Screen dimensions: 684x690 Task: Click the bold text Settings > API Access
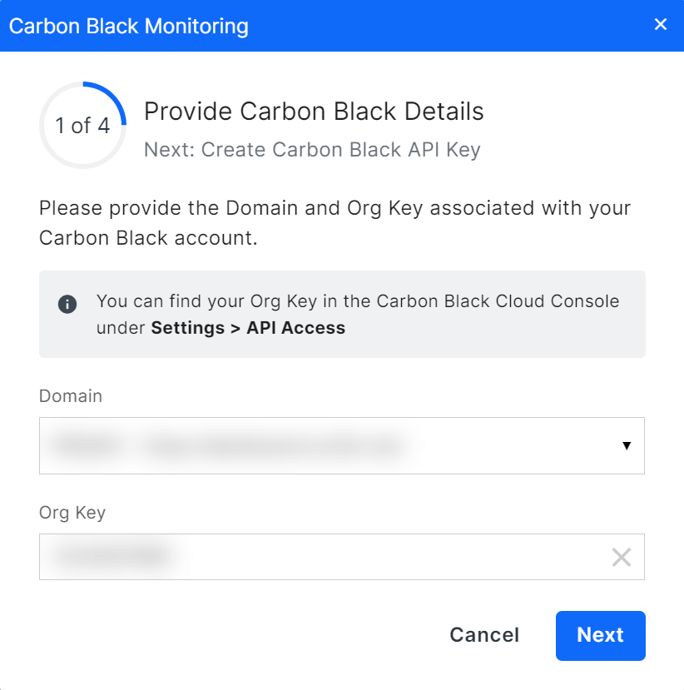pos(248,328)
